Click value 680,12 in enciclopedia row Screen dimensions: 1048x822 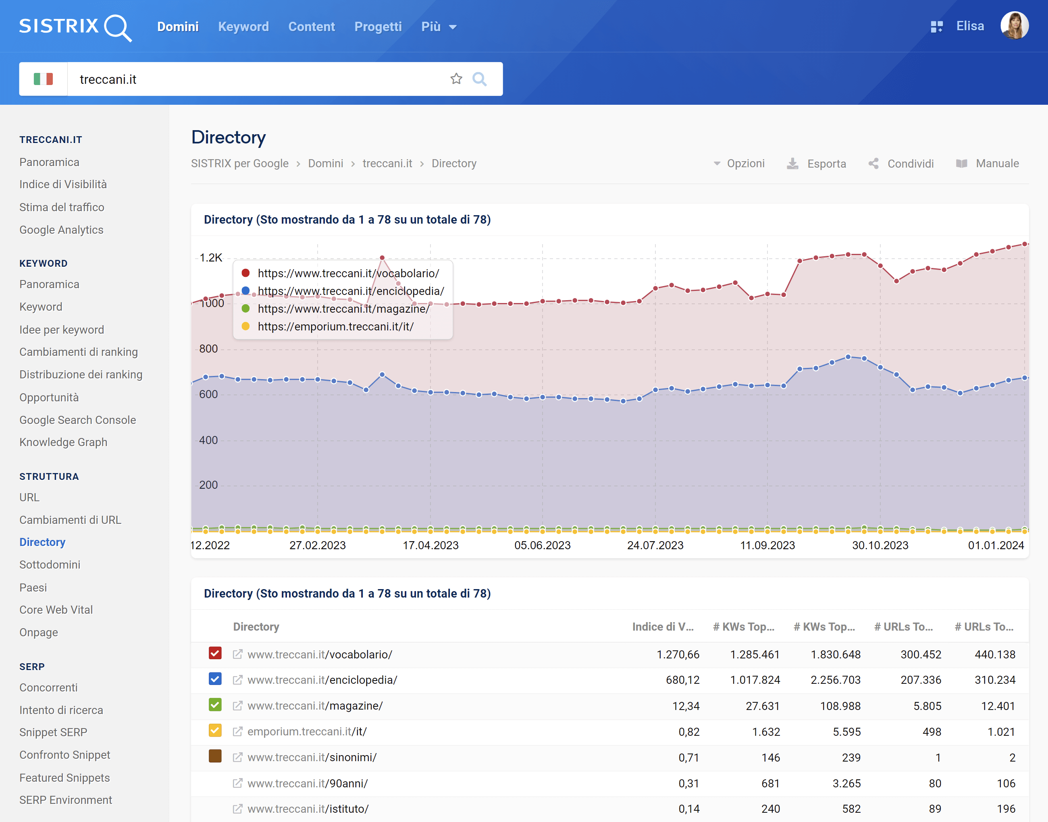pyautogui.click(x=683, y=680)
